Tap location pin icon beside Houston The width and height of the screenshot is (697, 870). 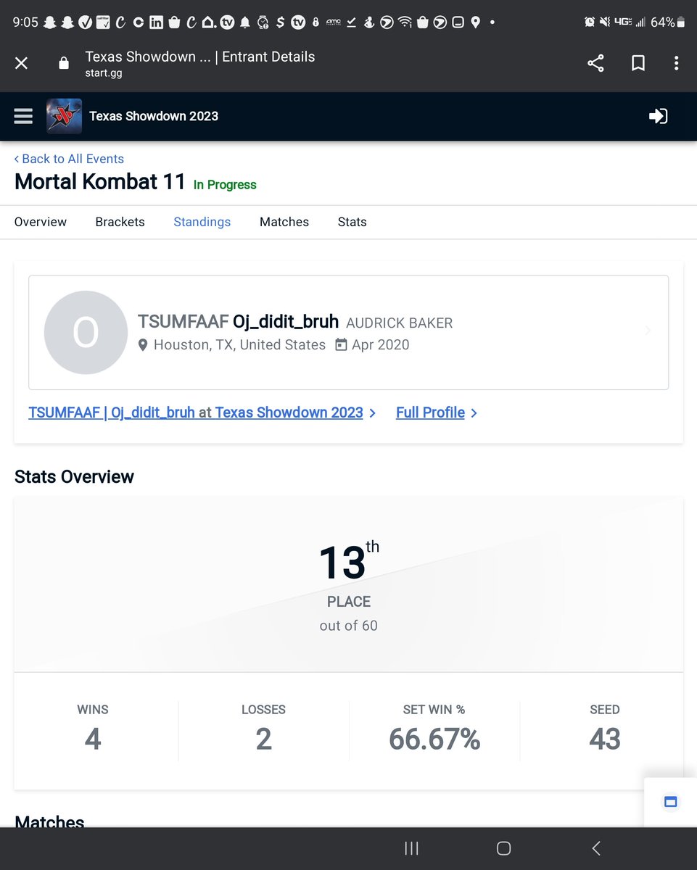[143, 345]
